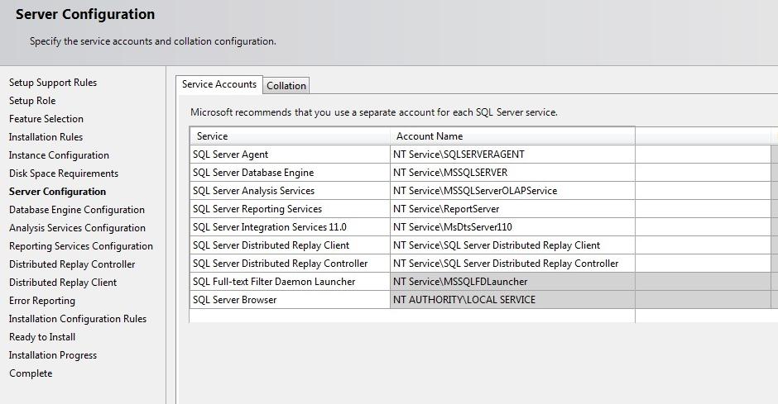The width and height of the screenshot is (778, 404).
Task: Click Ready to Install step
Action: [x=42, y=337]
